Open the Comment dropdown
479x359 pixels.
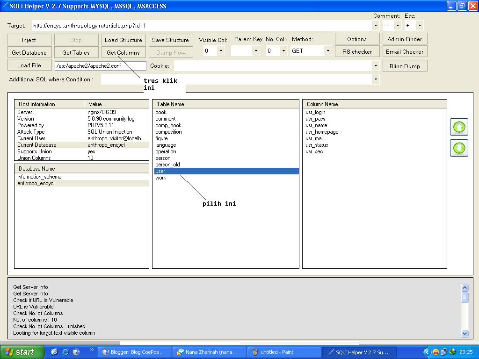point(398,25)
